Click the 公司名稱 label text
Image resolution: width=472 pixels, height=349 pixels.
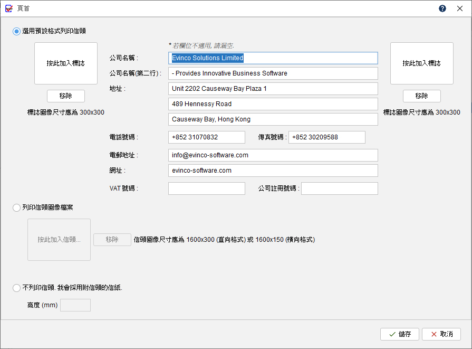point(124,58)
